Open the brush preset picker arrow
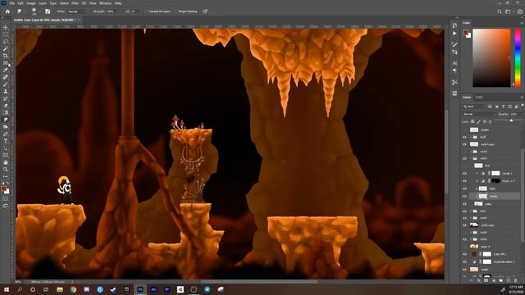Image resolution: width=525 pixels, height=295 pixels. point(39,11)
